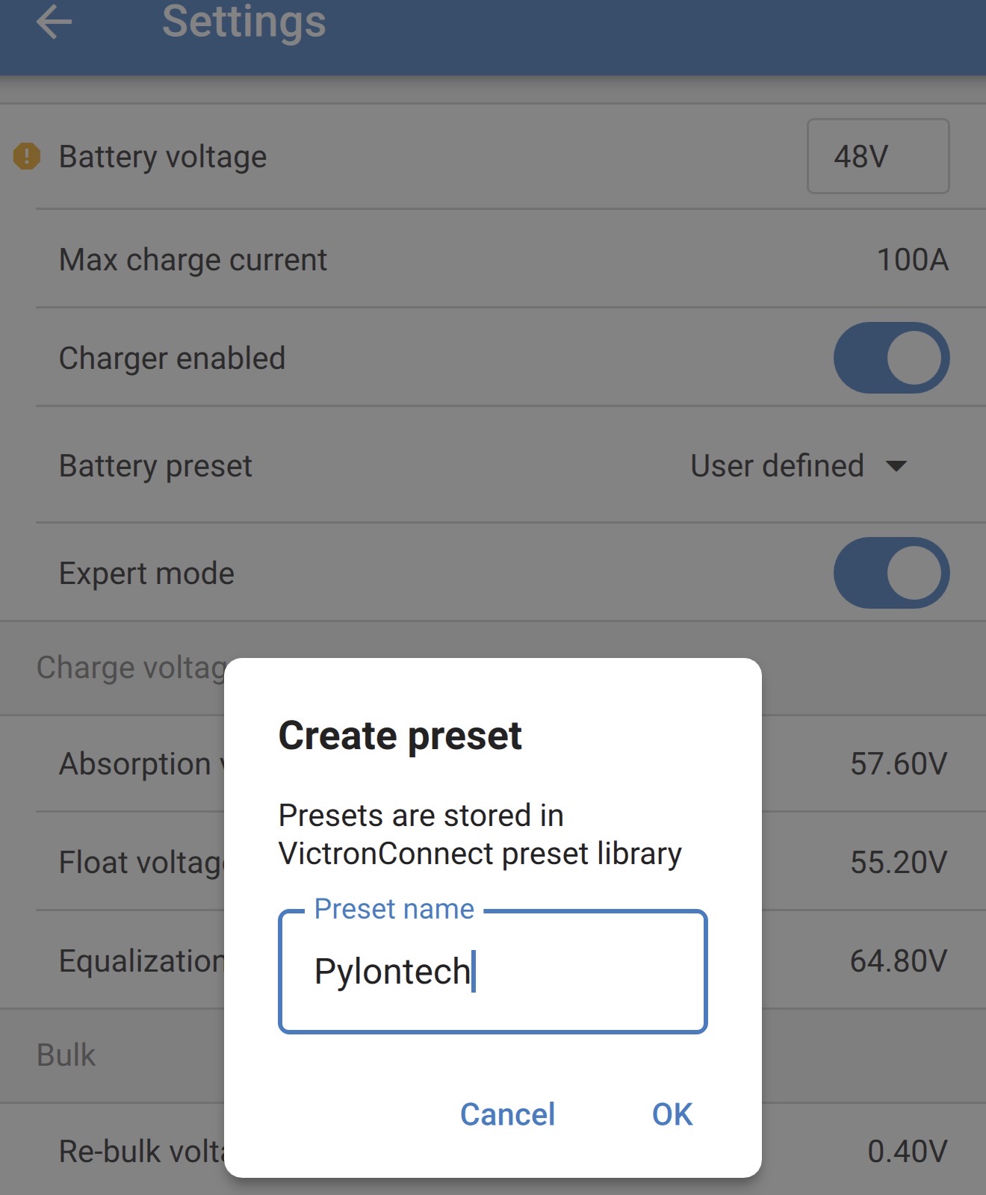Tap the Max charge current 100A value

[911, 260]
